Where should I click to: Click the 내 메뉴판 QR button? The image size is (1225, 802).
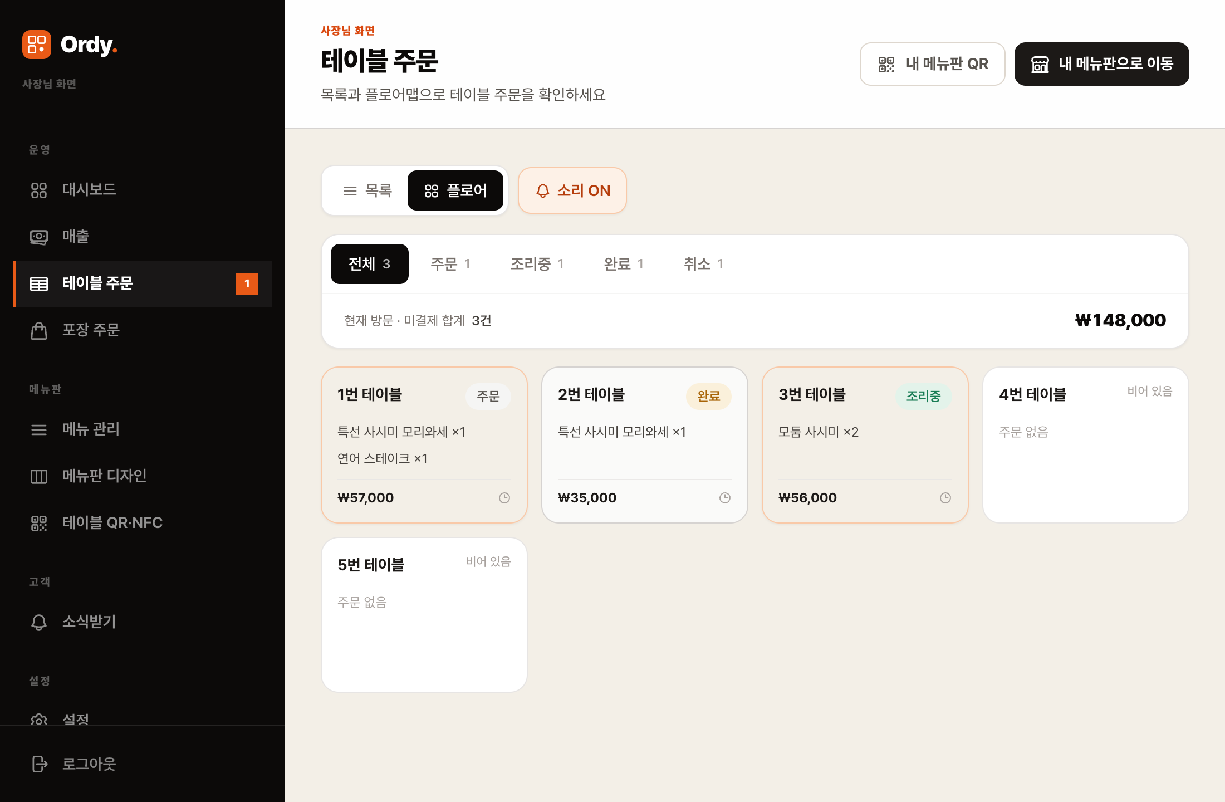click(x=933, y=64)
